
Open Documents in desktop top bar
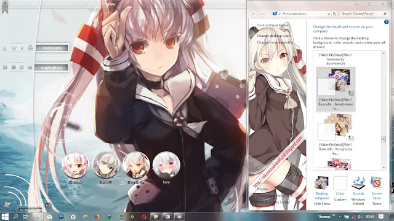pyautogui.click(x=34, y=4)
